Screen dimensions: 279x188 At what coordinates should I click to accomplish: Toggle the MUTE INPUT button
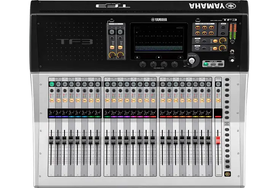(x=223, y=28)
